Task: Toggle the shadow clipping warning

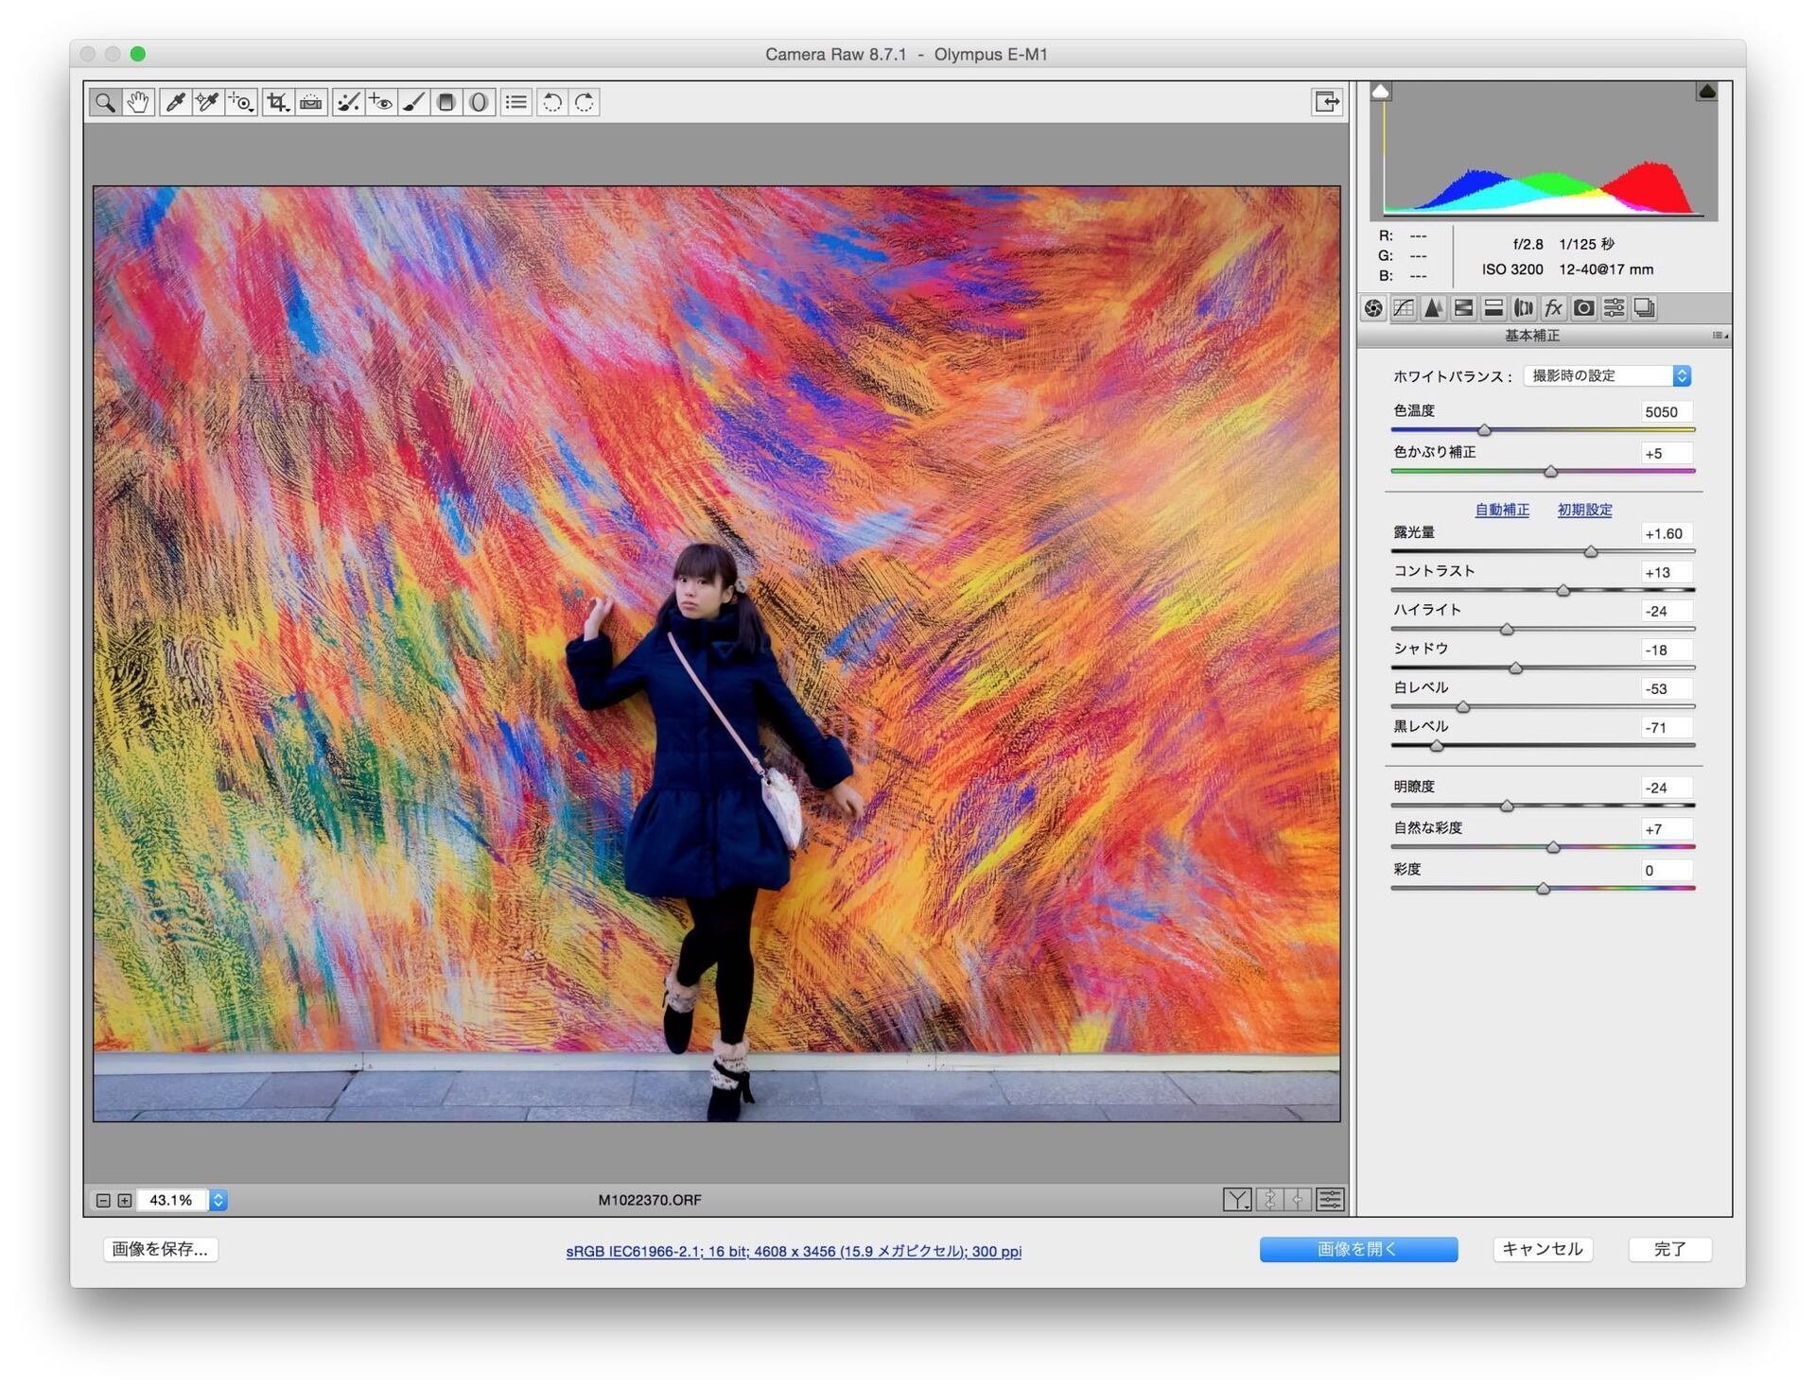Action: 1381,91
